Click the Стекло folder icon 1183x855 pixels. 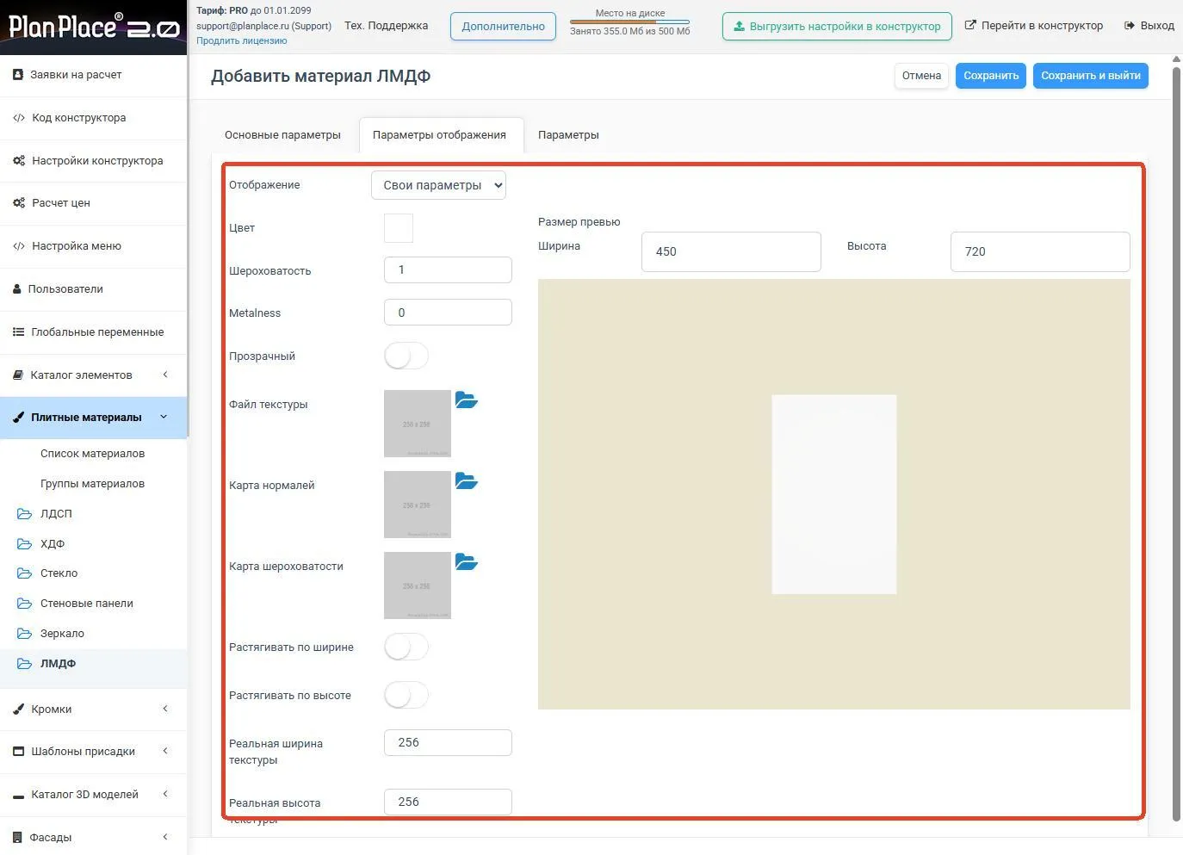[25, 573]
